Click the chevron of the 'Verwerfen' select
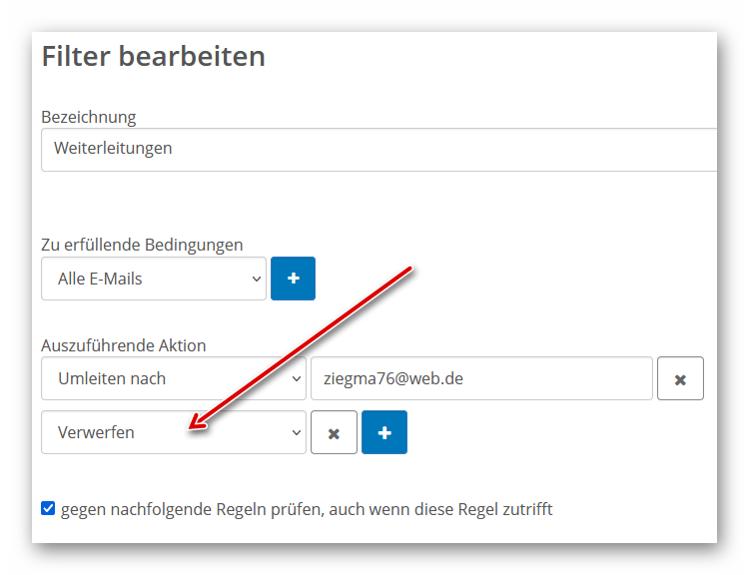This screenshot has height=575, width=749. tap(296, 433)
